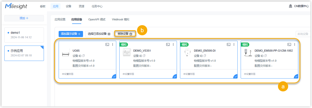Viewport: 312px width, 108px height.
Task: Click the 模拟 badge on DEMO_EM300-DI
Action: (x=185, y=45)
